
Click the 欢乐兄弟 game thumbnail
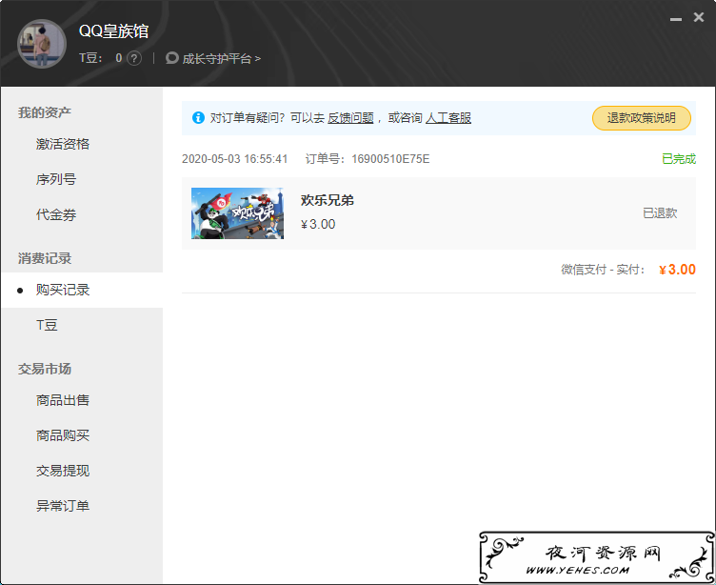point(237,213)
